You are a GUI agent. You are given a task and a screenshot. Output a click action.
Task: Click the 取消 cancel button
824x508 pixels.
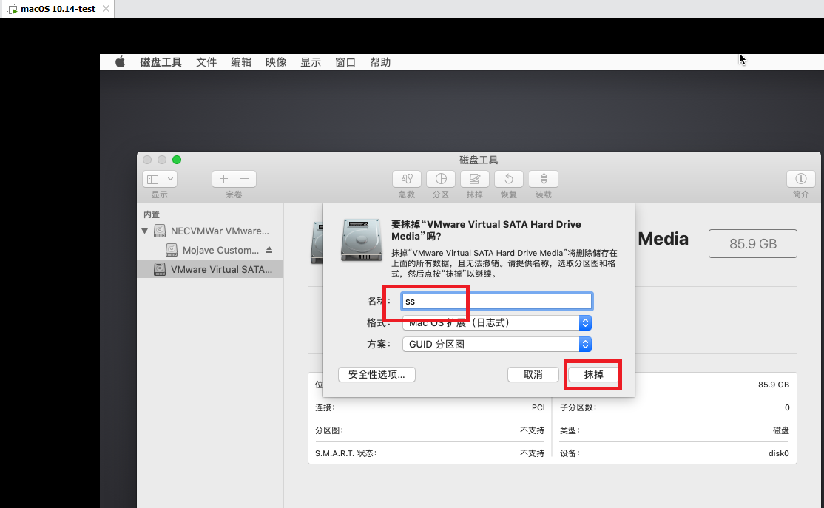[x=533, y=375]
